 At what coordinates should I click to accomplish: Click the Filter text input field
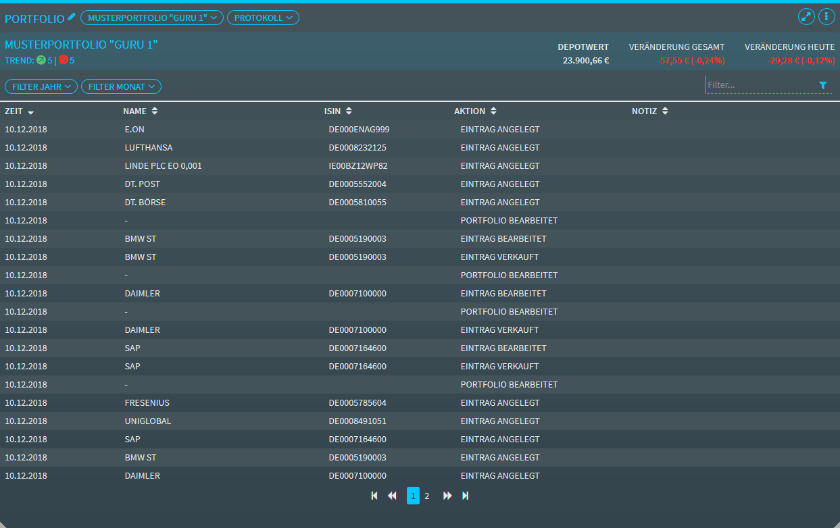coord(760,85)
